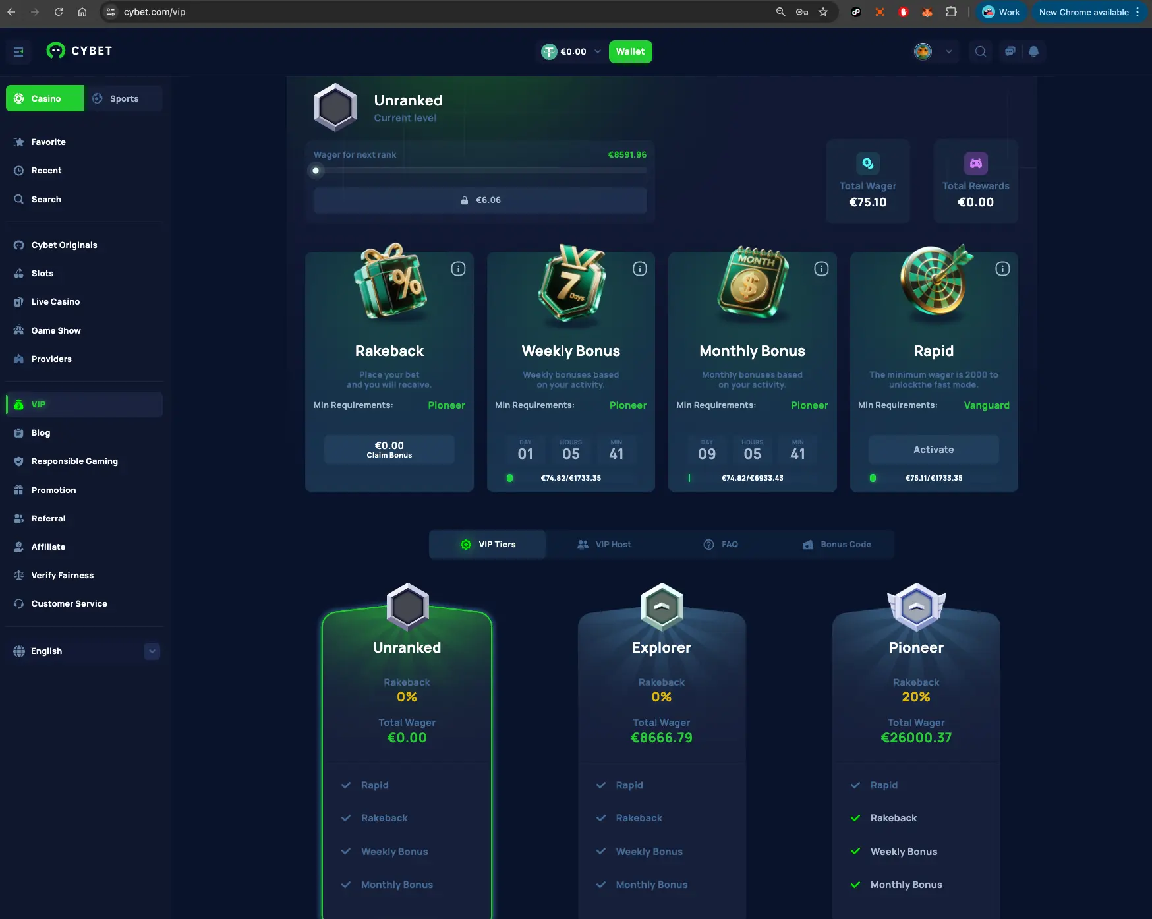The image size is (1152, 919).
Task: Switch to the Bonus Code tab
Action: pyautogui.click(x=836, y=544)
